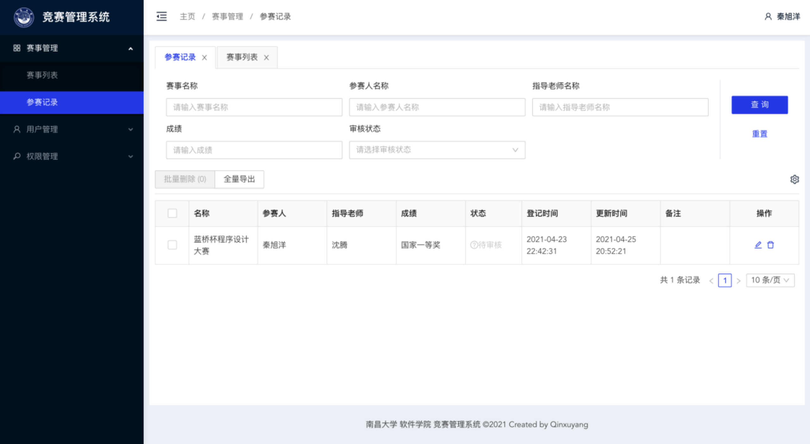The width and height of the screenshot is (810, 444).
Task: Click the 重置 link
Action: tap(759, 134)
